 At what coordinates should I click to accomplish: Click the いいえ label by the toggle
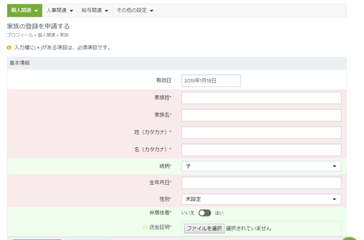coord(188,213)
